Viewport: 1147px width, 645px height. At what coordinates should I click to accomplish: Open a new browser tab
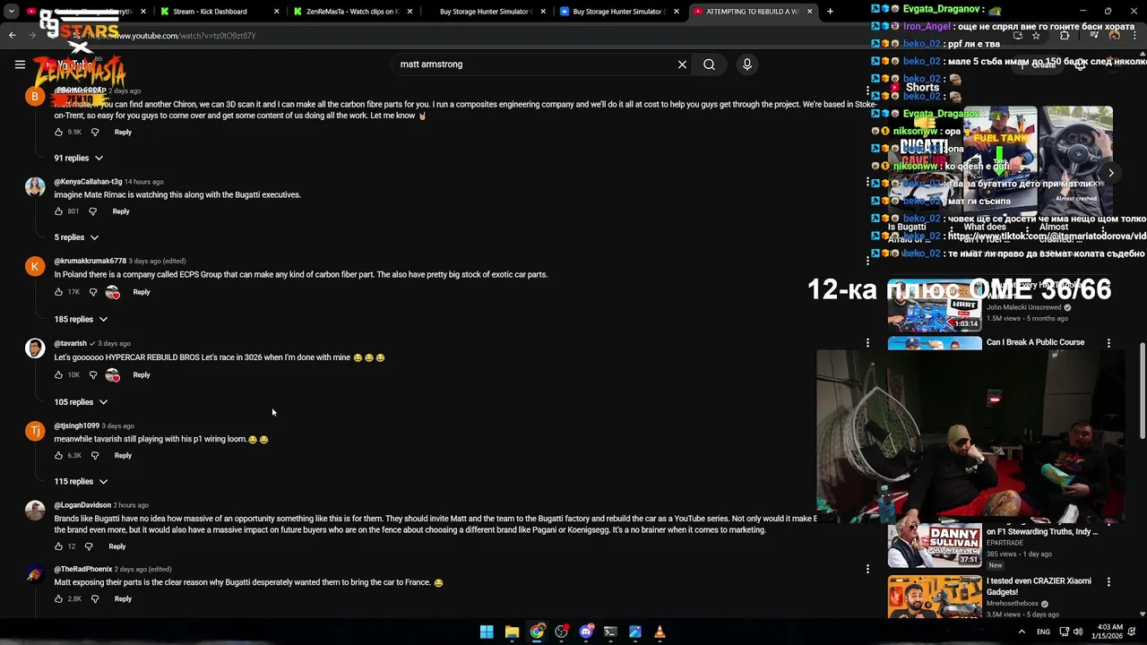830,12
